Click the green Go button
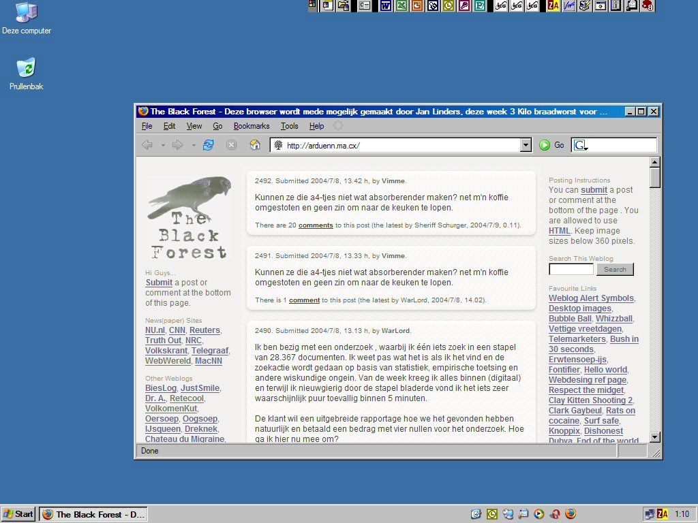Viewport: 698px width, 523px height. [x=551, y=145]
